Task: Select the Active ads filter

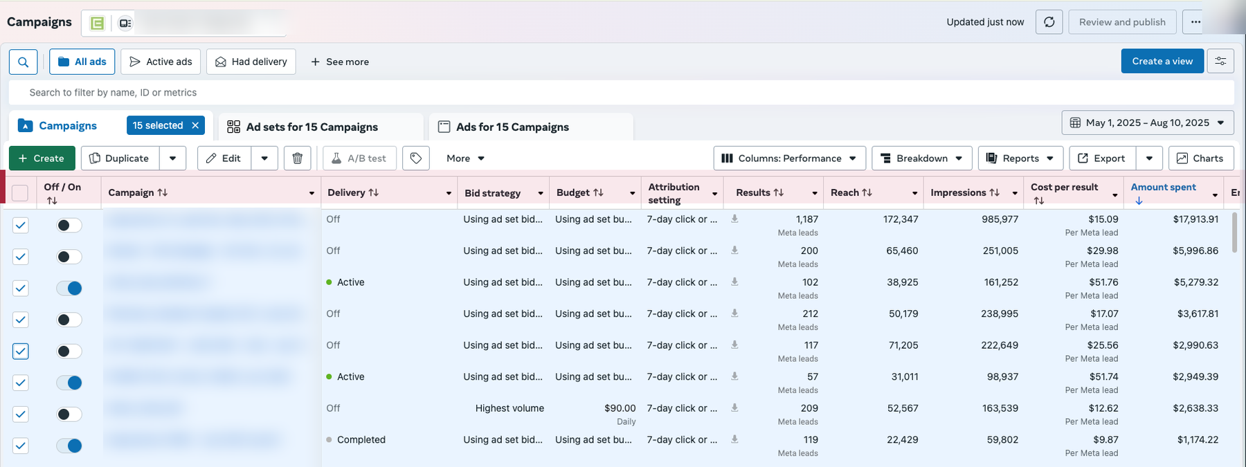Action: (161, 62)
